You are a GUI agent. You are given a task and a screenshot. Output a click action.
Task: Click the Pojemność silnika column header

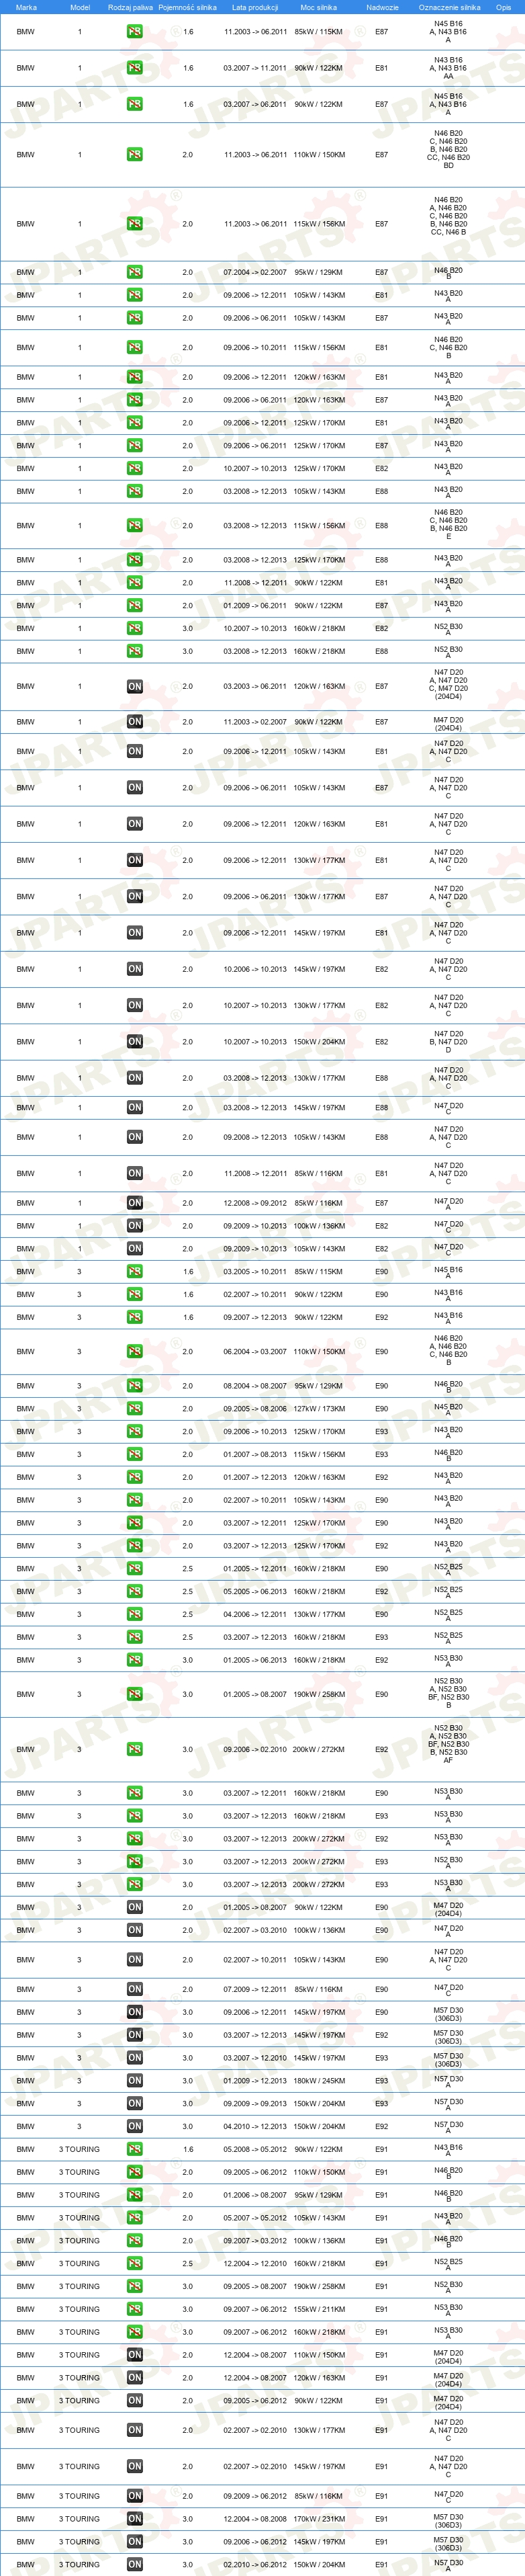187,7
